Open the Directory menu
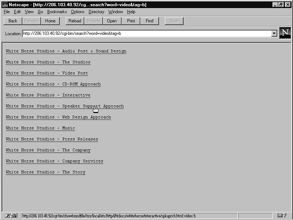Screen dimensions: 293x220 point(96,12)
